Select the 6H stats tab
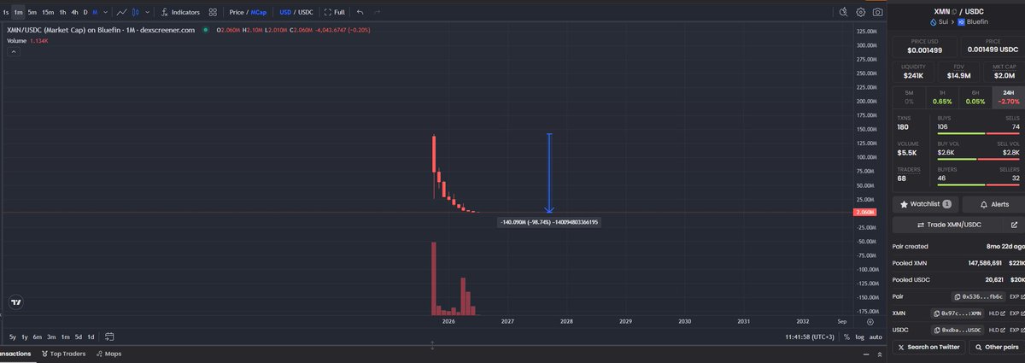Image resolution: width=1025 pixels, height=363 pixels. pos(974,97)
